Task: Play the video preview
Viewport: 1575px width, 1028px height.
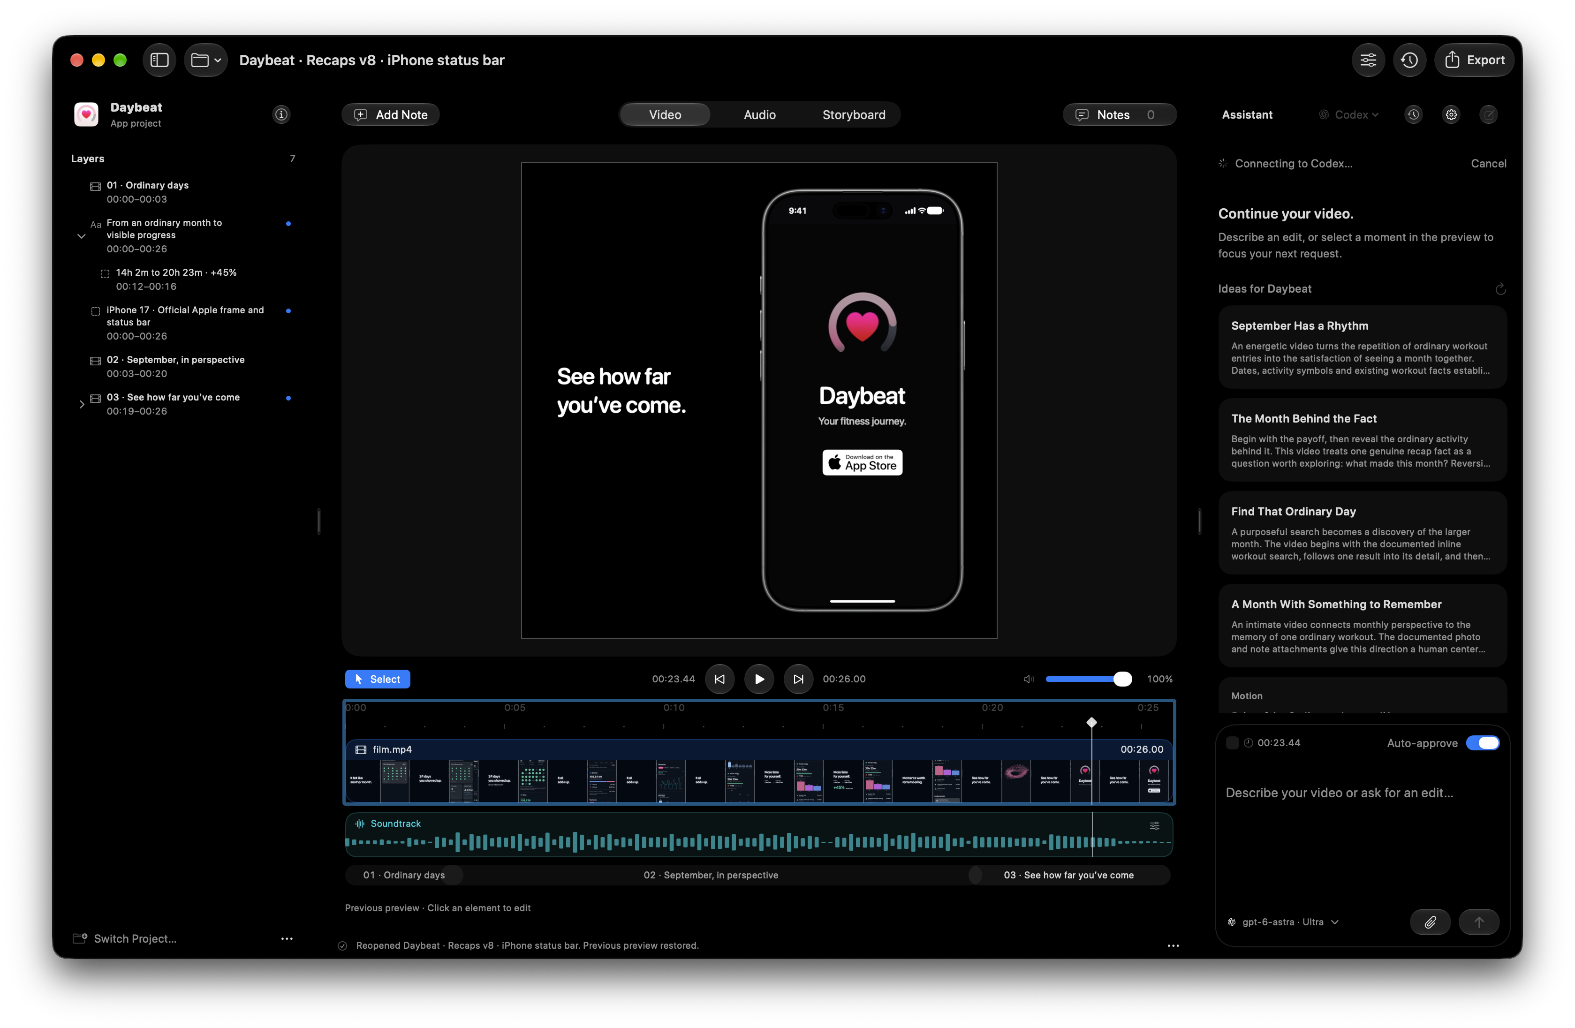Action: pyautogui.click(x=759, y=679)
